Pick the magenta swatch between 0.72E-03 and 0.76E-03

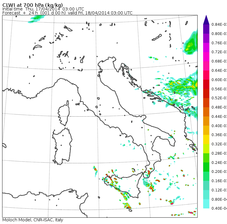[206, 48]
